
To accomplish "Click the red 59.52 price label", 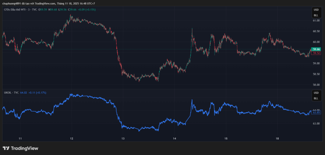I will click(x=316, y=53).
